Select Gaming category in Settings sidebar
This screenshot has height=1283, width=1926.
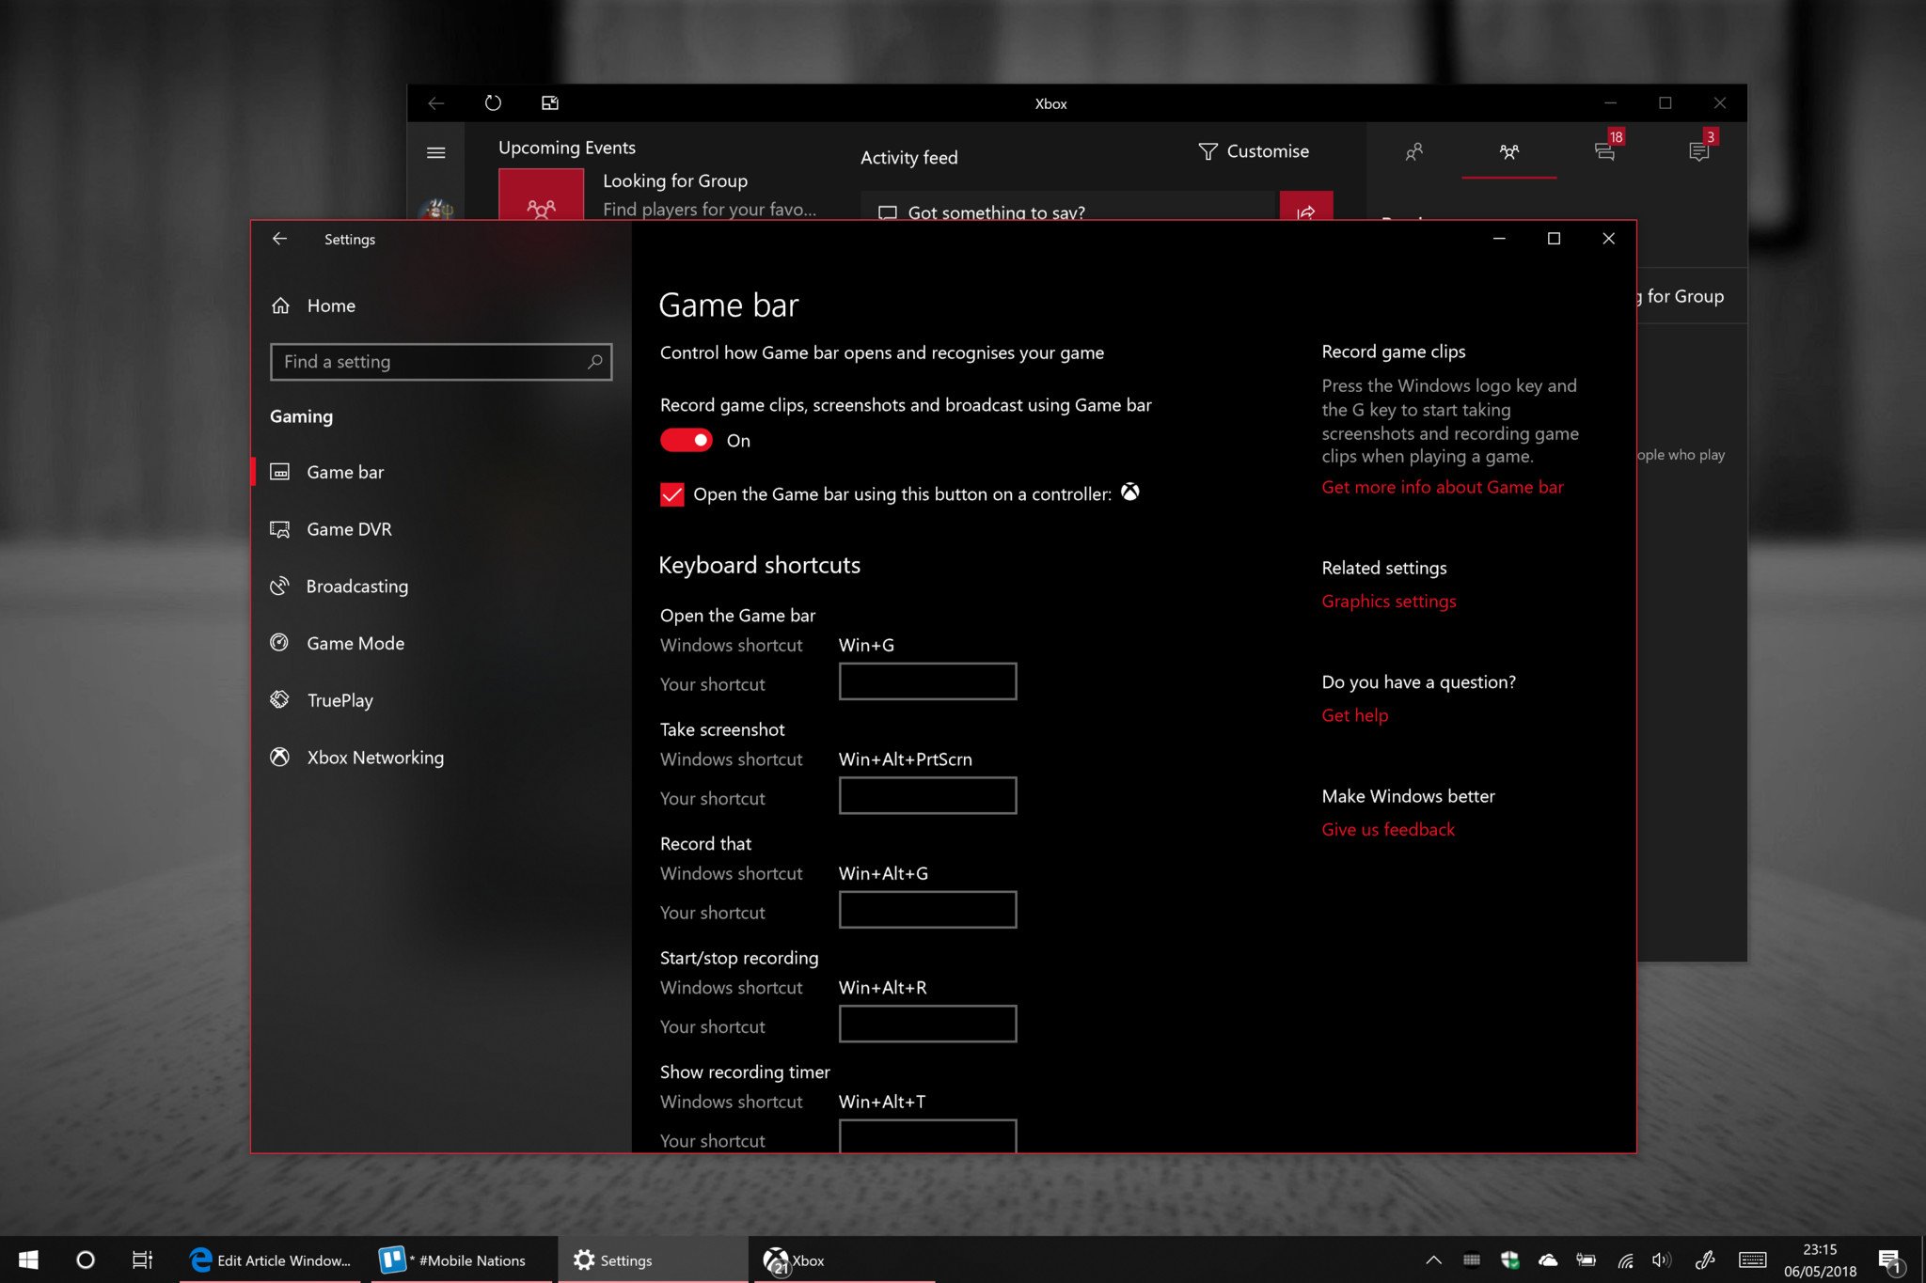click(x=301, y=415)
